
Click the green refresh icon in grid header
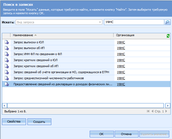[168, 36]
